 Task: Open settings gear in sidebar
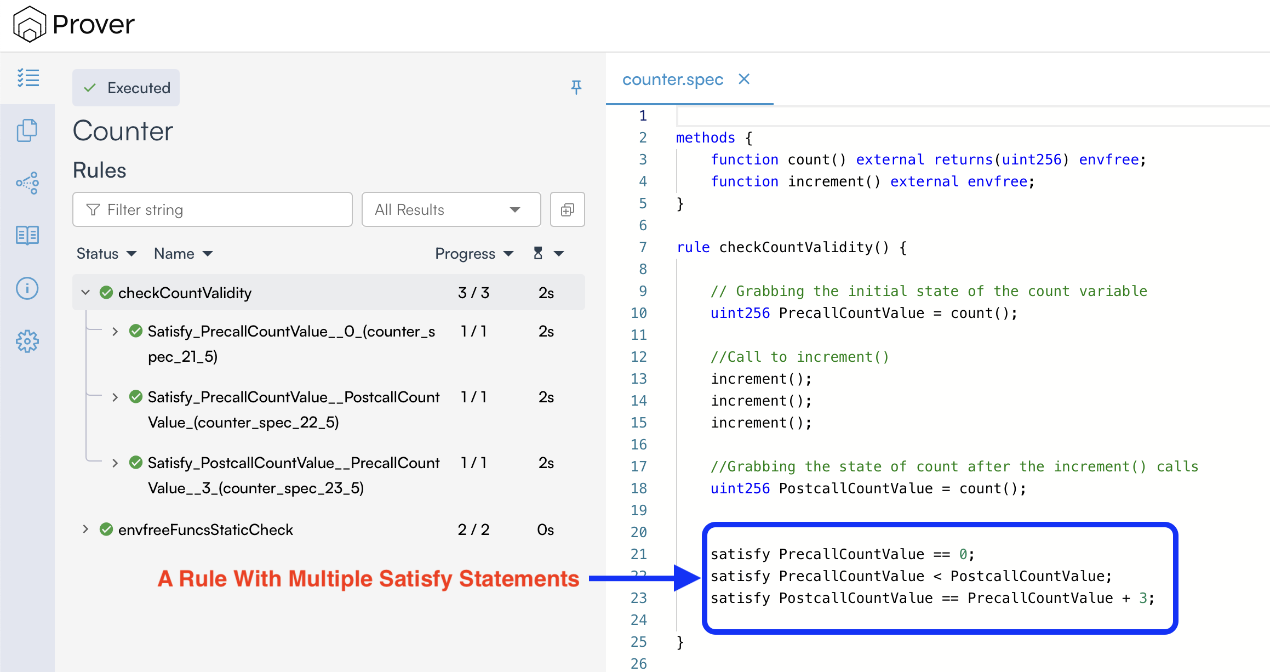pyautogui.click(x=27, y=341)
